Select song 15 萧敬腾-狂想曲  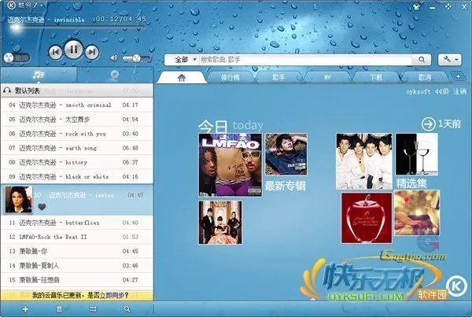[x=77, y=280]
